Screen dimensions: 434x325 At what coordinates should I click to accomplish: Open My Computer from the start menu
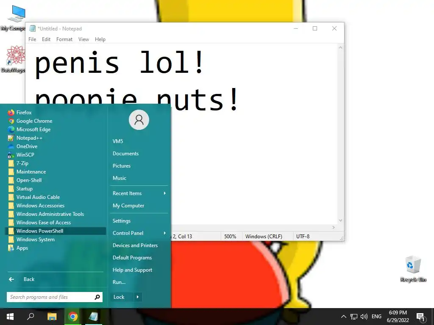coord(139,206)
